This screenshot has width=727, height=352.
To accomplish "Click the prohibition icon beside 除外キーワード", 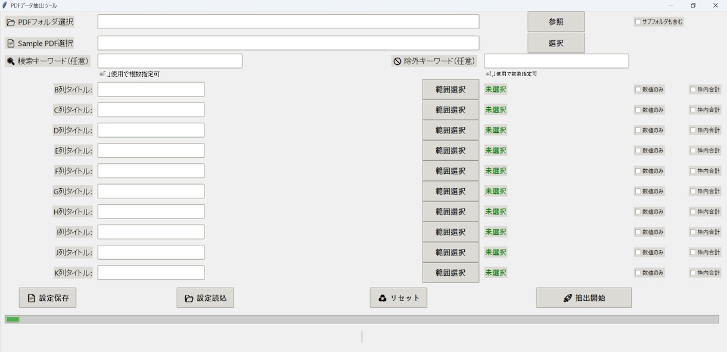I will click(x=397, y=61).
